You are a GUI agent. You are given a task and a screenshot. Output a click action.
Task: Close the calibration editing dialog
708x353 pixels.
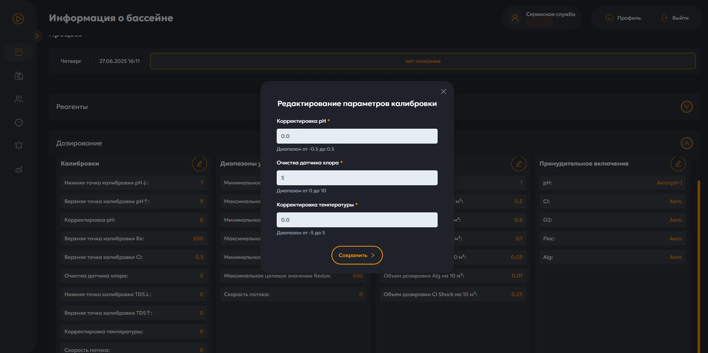pyautogui.click(x=443, y=92)
